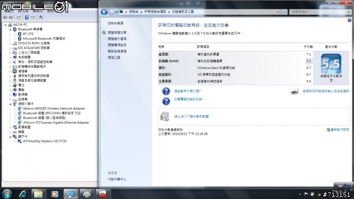The height and width of the screenshot is (199, 354).
Task: Click Advanced tools sidebar link
Action: point(114,57)
